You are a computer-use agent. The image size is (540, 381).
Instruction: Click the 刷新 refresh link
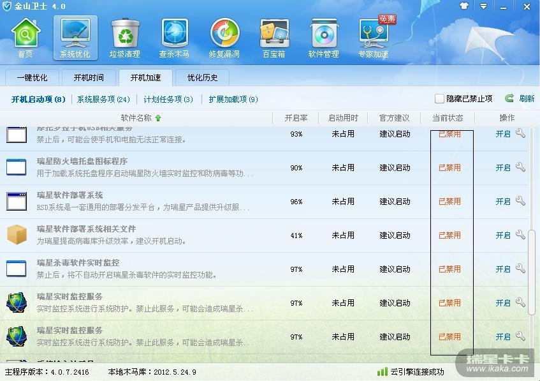point(527,99)
